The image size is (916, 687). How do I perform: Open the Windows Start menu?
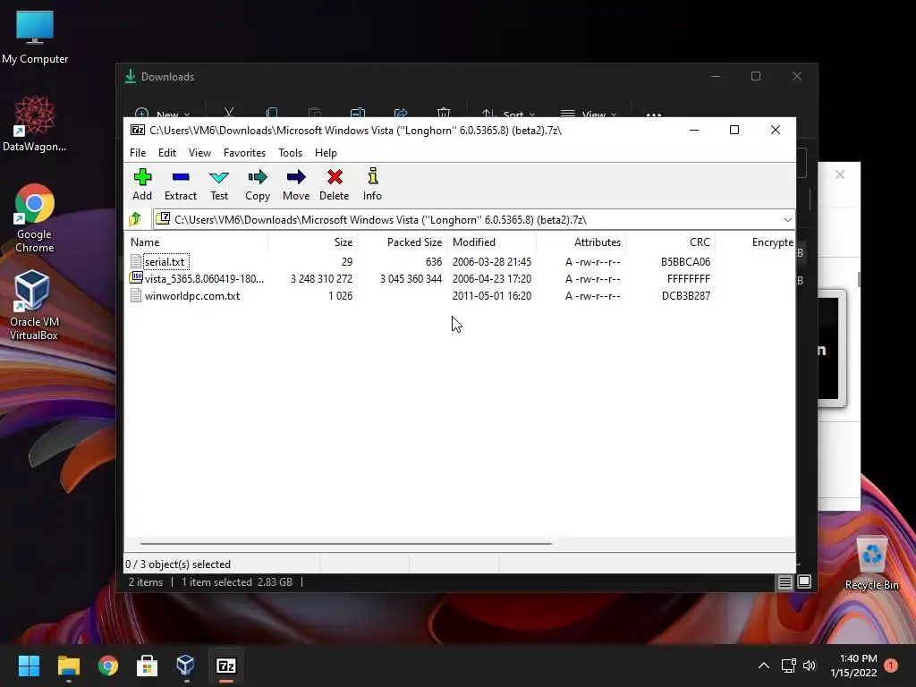tap(29, 666)
